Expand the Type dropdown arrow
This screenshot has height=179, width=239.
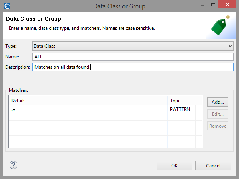(x=230, y=46)
